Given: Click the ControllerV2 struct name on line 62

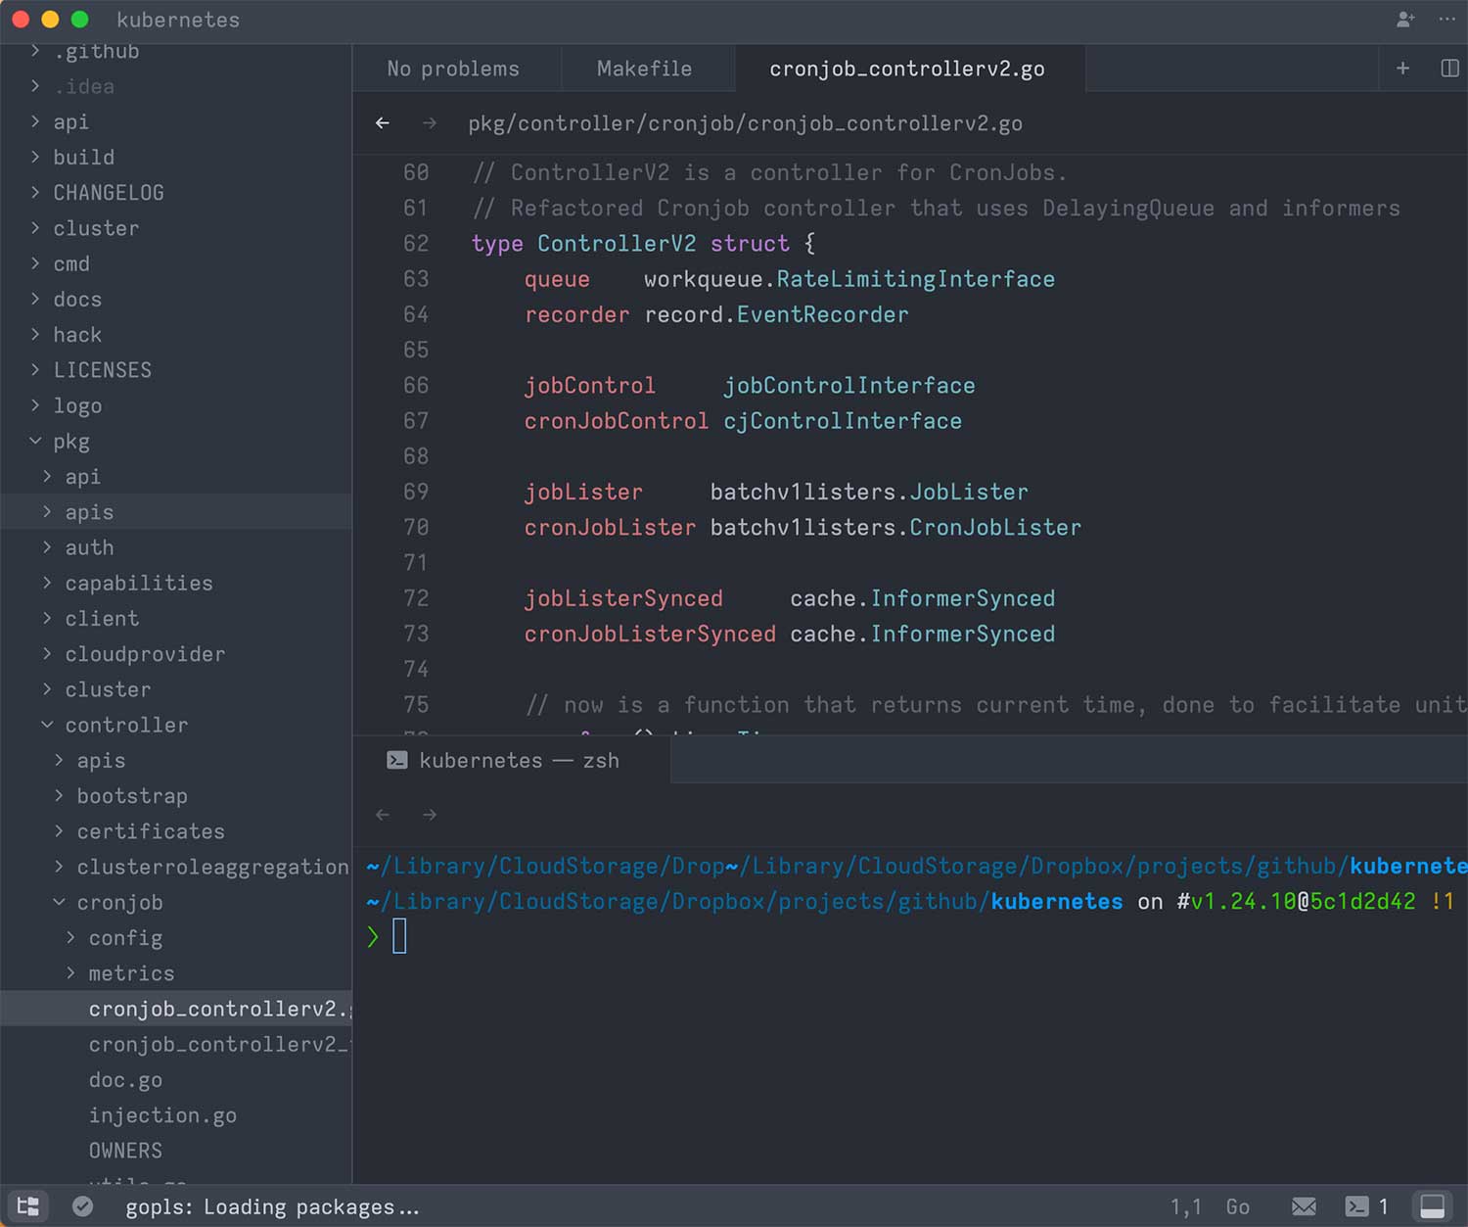Looking at the screenshot, I should (617, 243).
